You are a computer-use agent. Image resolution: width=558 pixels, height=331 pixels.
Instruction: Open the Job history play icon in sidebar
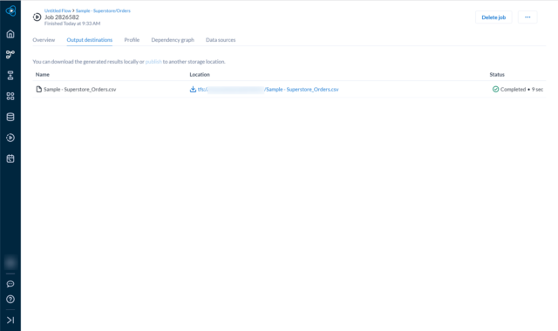click(10, 138)
